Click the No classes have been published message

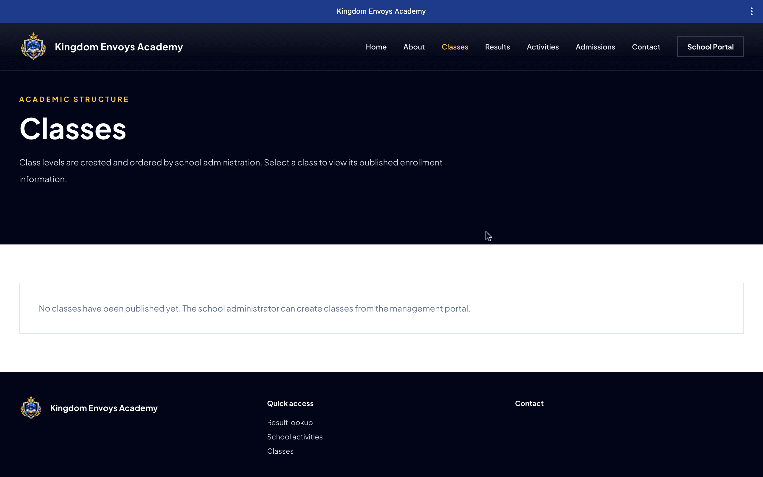pos(255,309)
